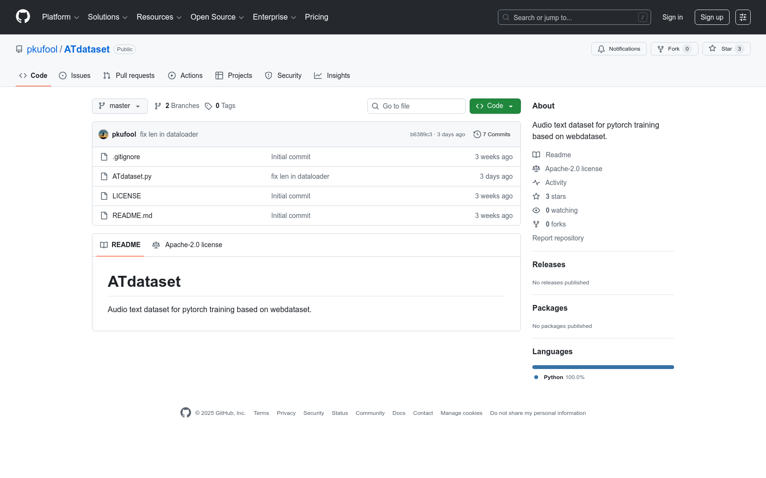The width and height of the screenshot is (766, 478).
Task: Open appearance settings icon in header
Action: [743, 17]
